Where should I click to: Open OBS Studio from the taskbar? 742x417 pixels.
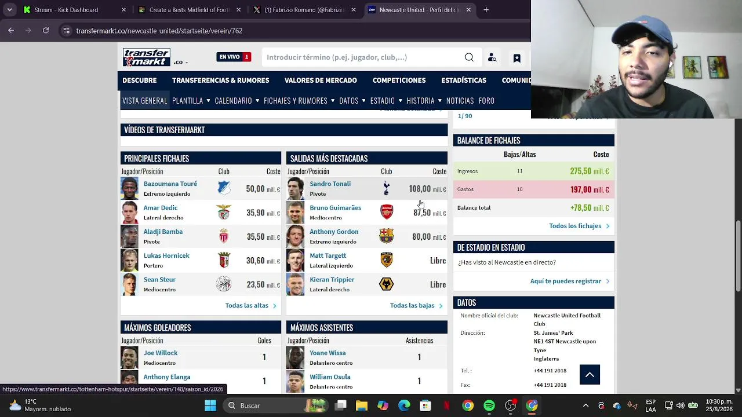point(511,405)
